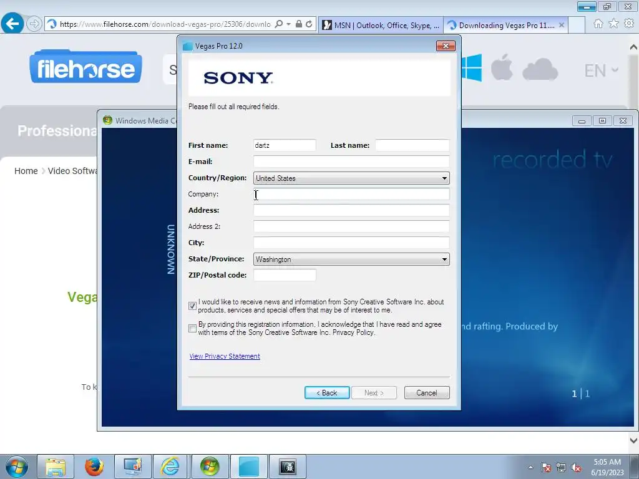This screenshot has height=479, width=639.
Task: Click the network tray icon
Action: click(x=561, y=468)
